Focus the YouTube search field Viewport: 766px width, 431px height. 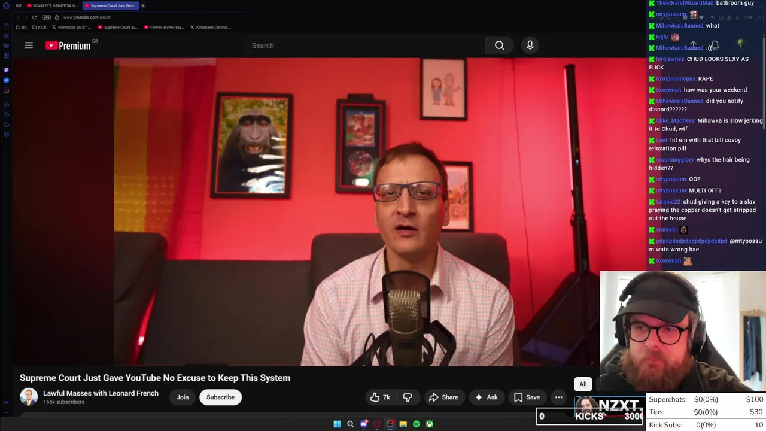[365, 45]
